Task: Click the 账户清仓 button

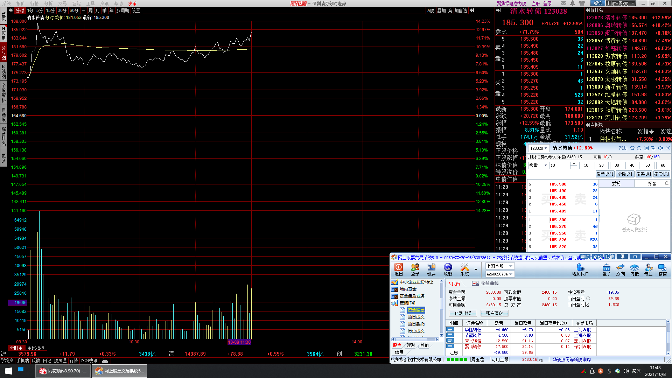Action: (494, 313)
